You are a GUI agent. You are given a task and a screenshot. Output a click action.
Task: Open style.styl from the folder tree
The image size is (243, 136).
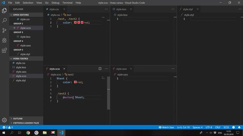(x=21, y=80)
